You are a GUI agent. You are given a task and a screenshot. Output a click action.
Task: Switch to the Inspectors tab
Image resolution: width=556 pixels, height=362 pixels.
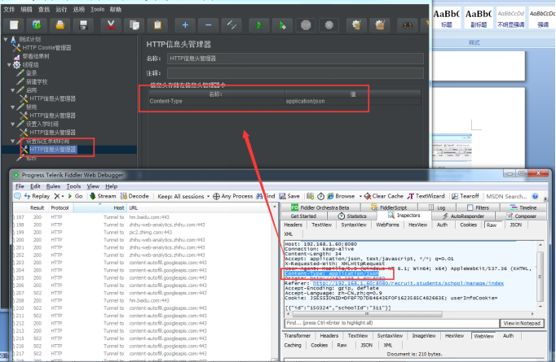pyautogui.click(x=404, y=216)
